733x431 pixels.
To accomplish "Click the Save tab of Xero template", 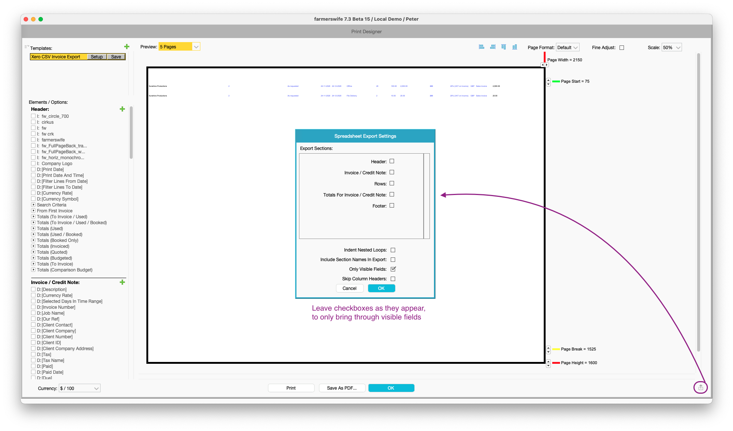I will (116, 57).
